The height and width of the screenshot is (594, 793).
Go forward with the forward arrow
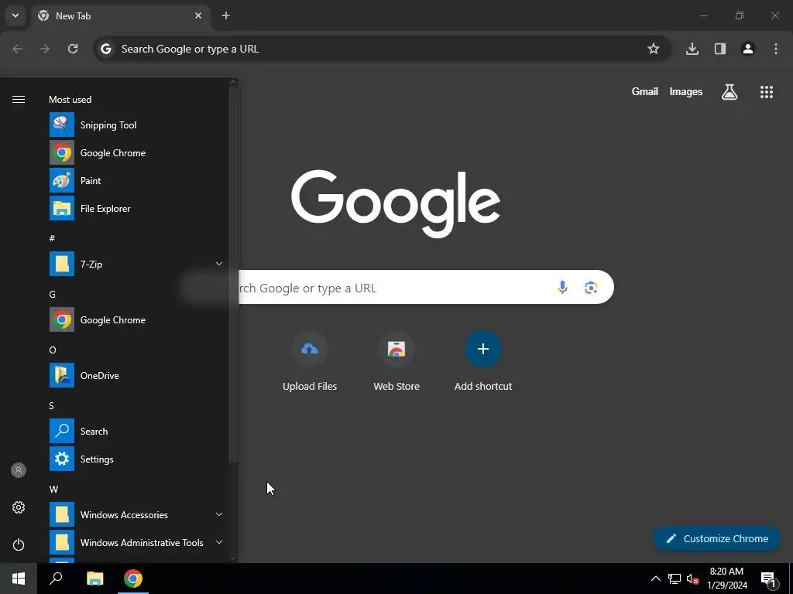(x=45, y=49)
